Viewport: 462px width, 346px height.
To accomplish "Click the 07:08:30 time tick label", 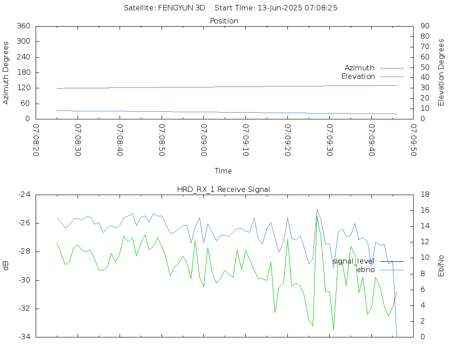I will pos(78,140).
